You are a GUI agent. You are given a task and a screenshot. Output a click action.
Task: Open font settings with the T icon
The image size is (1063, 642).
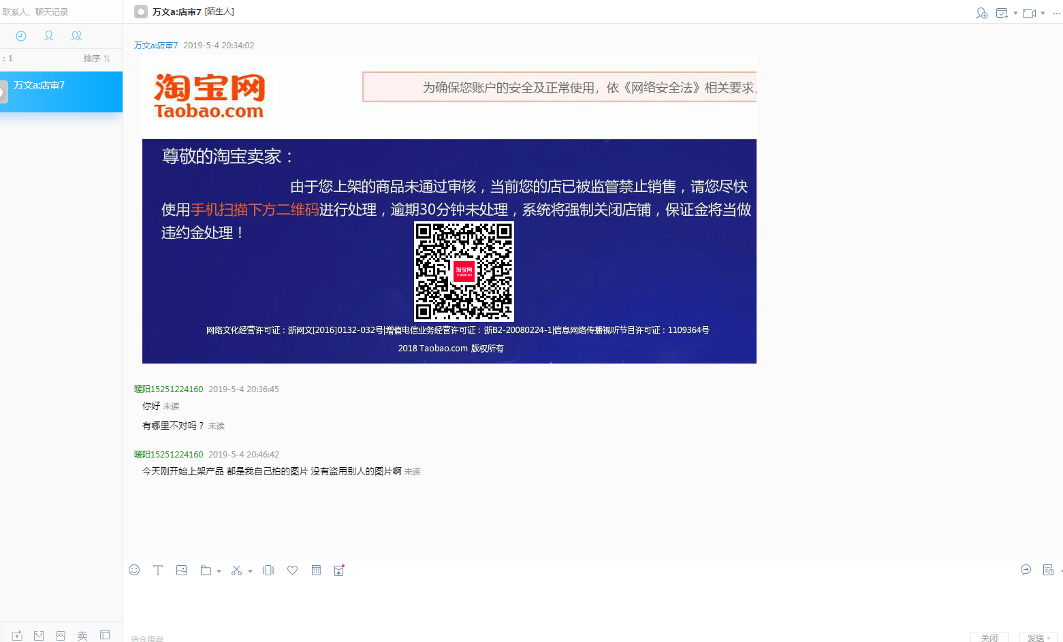pyautogui.click(x=158, y=571)
